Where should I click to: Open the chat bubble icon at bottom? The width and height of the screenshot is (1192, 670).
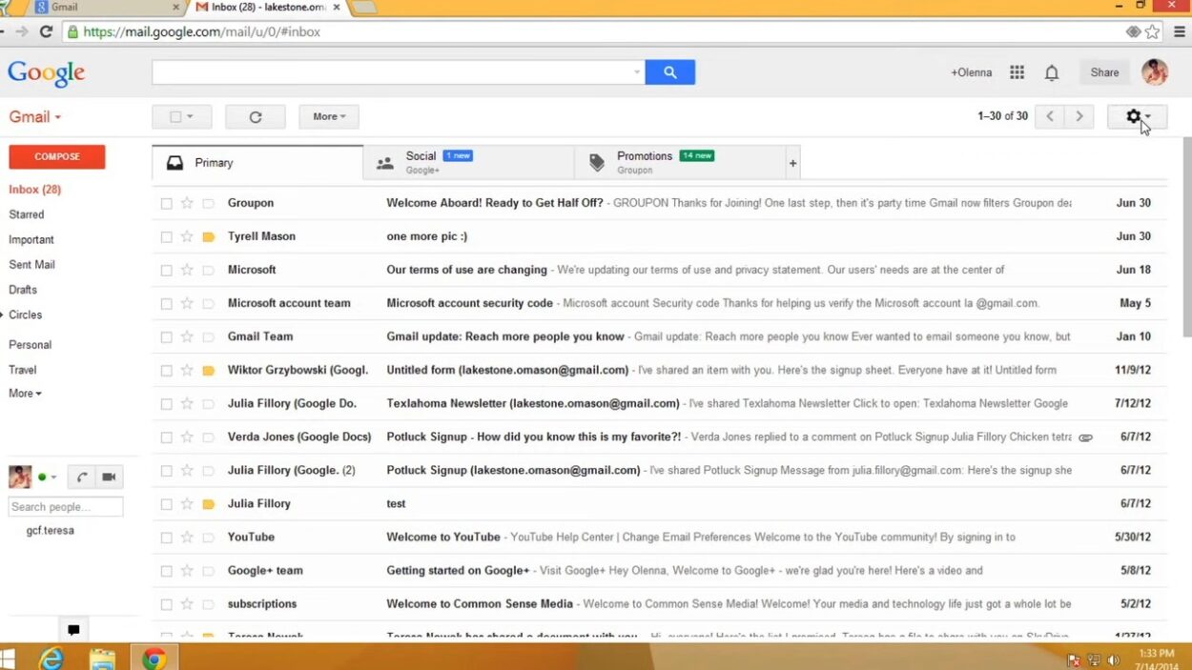coord(73,630)
